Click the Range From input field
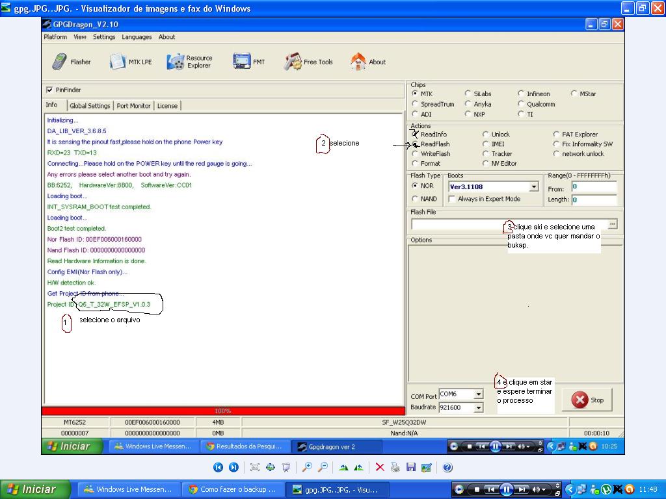Image resolution: width=666 pixels, height=499 pixels. coord(594,186)
